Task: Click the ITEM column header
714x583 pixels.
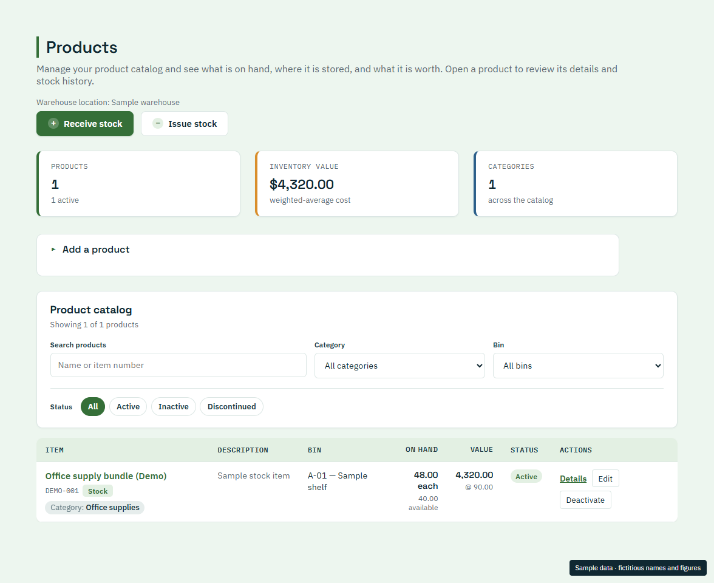Action: pos(55,450)
